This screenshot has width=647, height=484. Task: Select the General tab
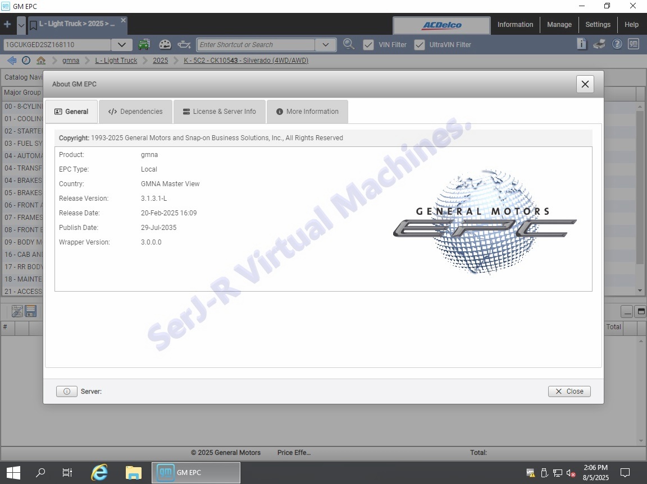[x=71, y=112]
